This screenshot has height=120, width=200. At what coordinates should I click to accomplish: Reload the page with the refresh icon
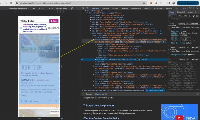(x=11, y=3)
